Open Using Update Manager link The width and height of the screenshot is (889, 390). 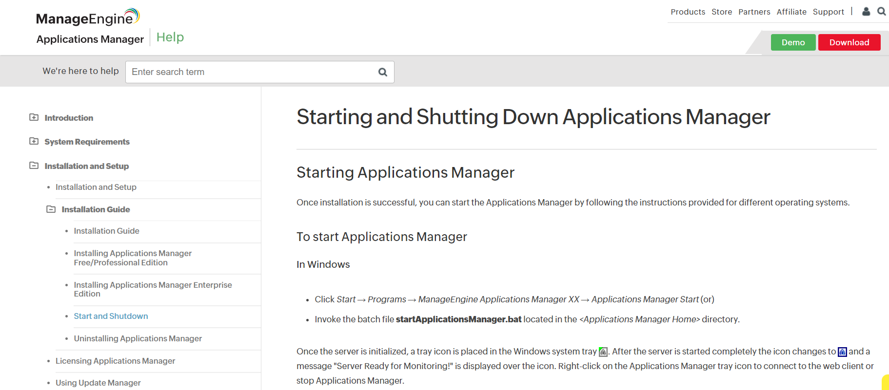tap(98, 383)
